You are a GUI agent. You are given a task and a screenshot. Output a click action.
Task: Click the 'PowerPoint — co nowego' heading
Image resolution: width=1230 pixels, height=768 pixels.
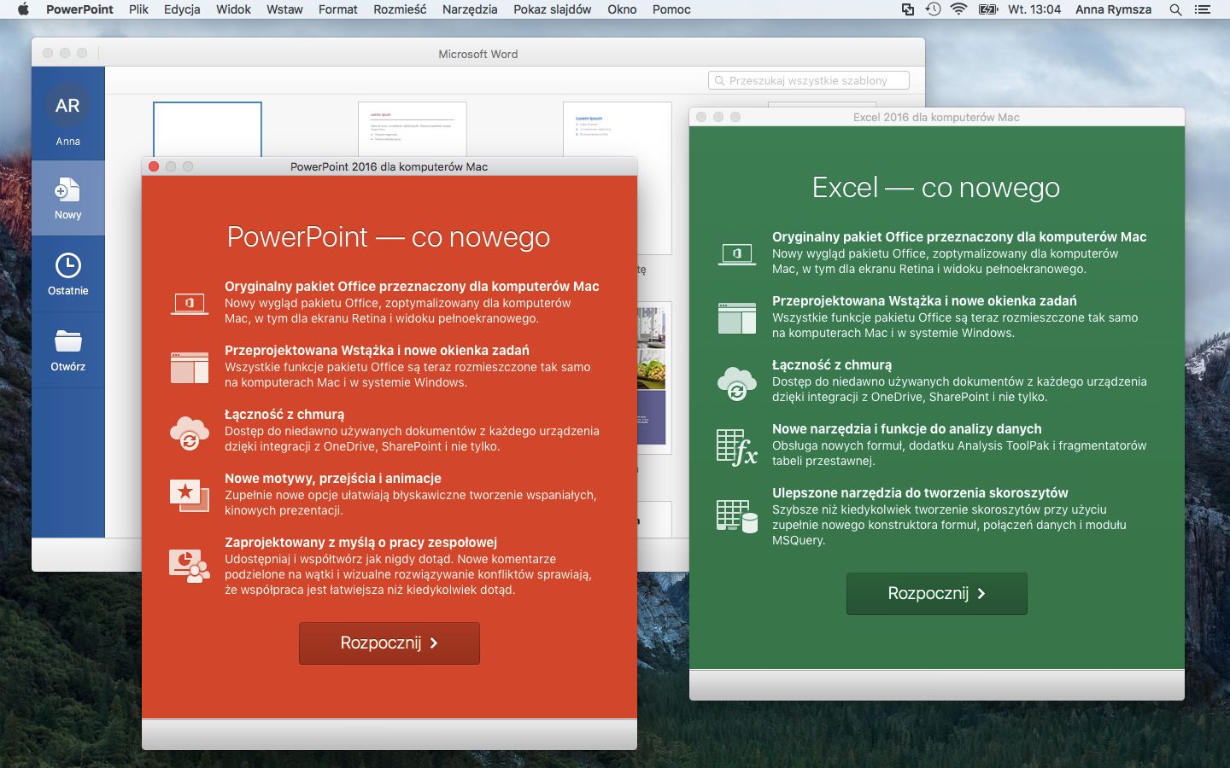(389, 237)
